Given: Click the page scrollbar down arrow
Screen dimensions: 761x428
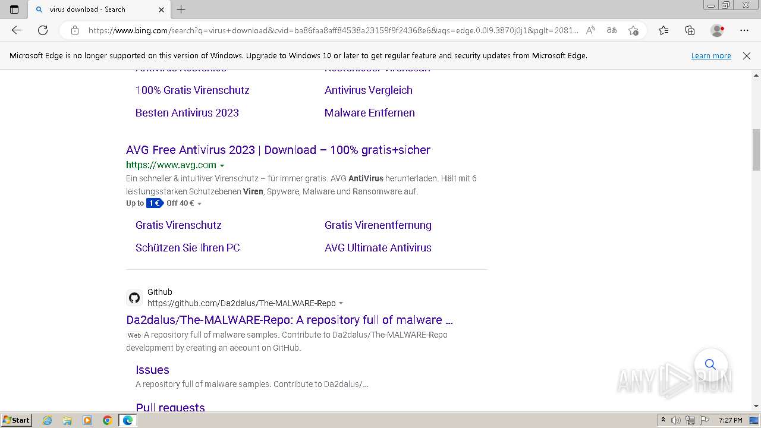Looking at the screenshot, I should coord(756,406).
